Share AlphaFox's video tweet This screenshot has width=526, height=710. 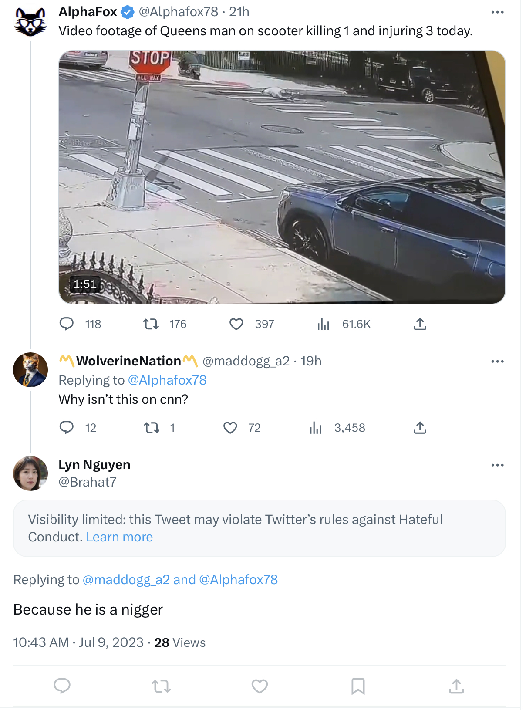pyautogui.click(x=420, y=324)
